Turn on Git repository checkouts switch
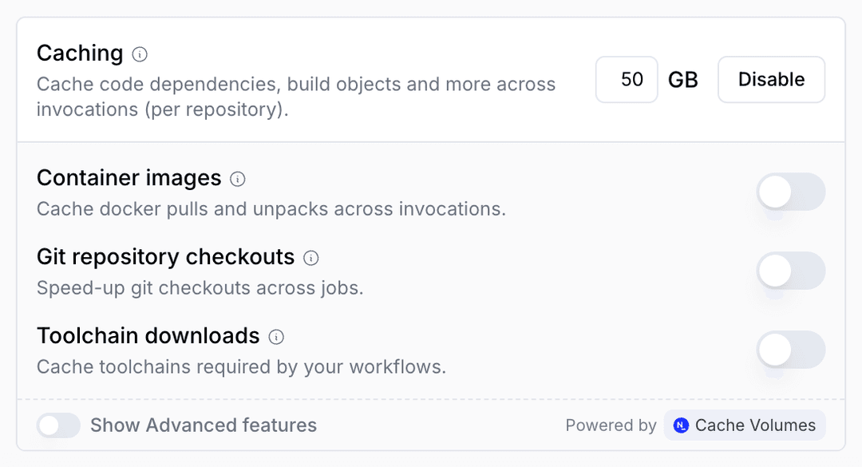The height and width of the screenshot is (467, 862). click(790, 271)
